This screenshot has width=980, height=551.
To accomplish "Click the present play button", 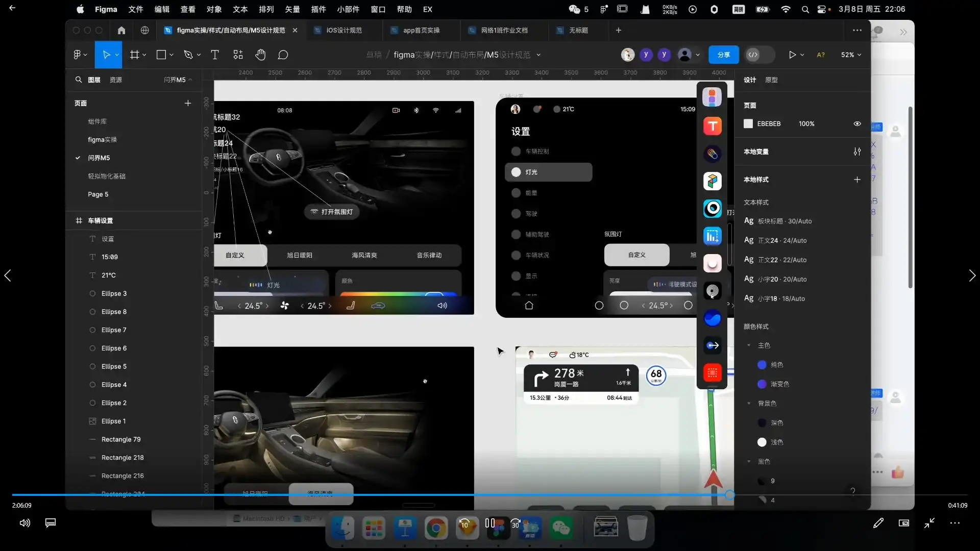I will coord(792,55).
